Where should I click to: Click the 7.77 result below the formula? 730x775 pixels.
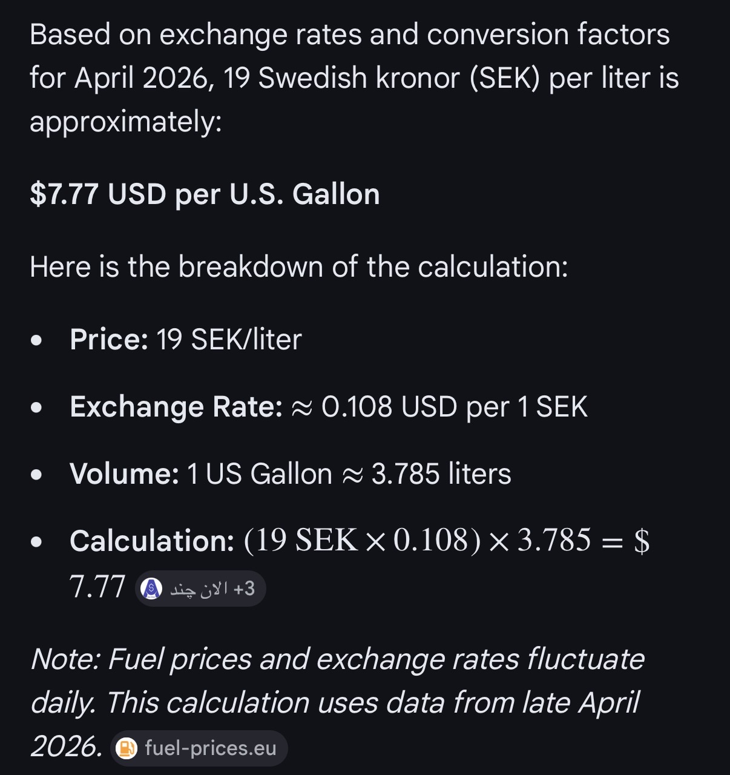tap(97, 587)
